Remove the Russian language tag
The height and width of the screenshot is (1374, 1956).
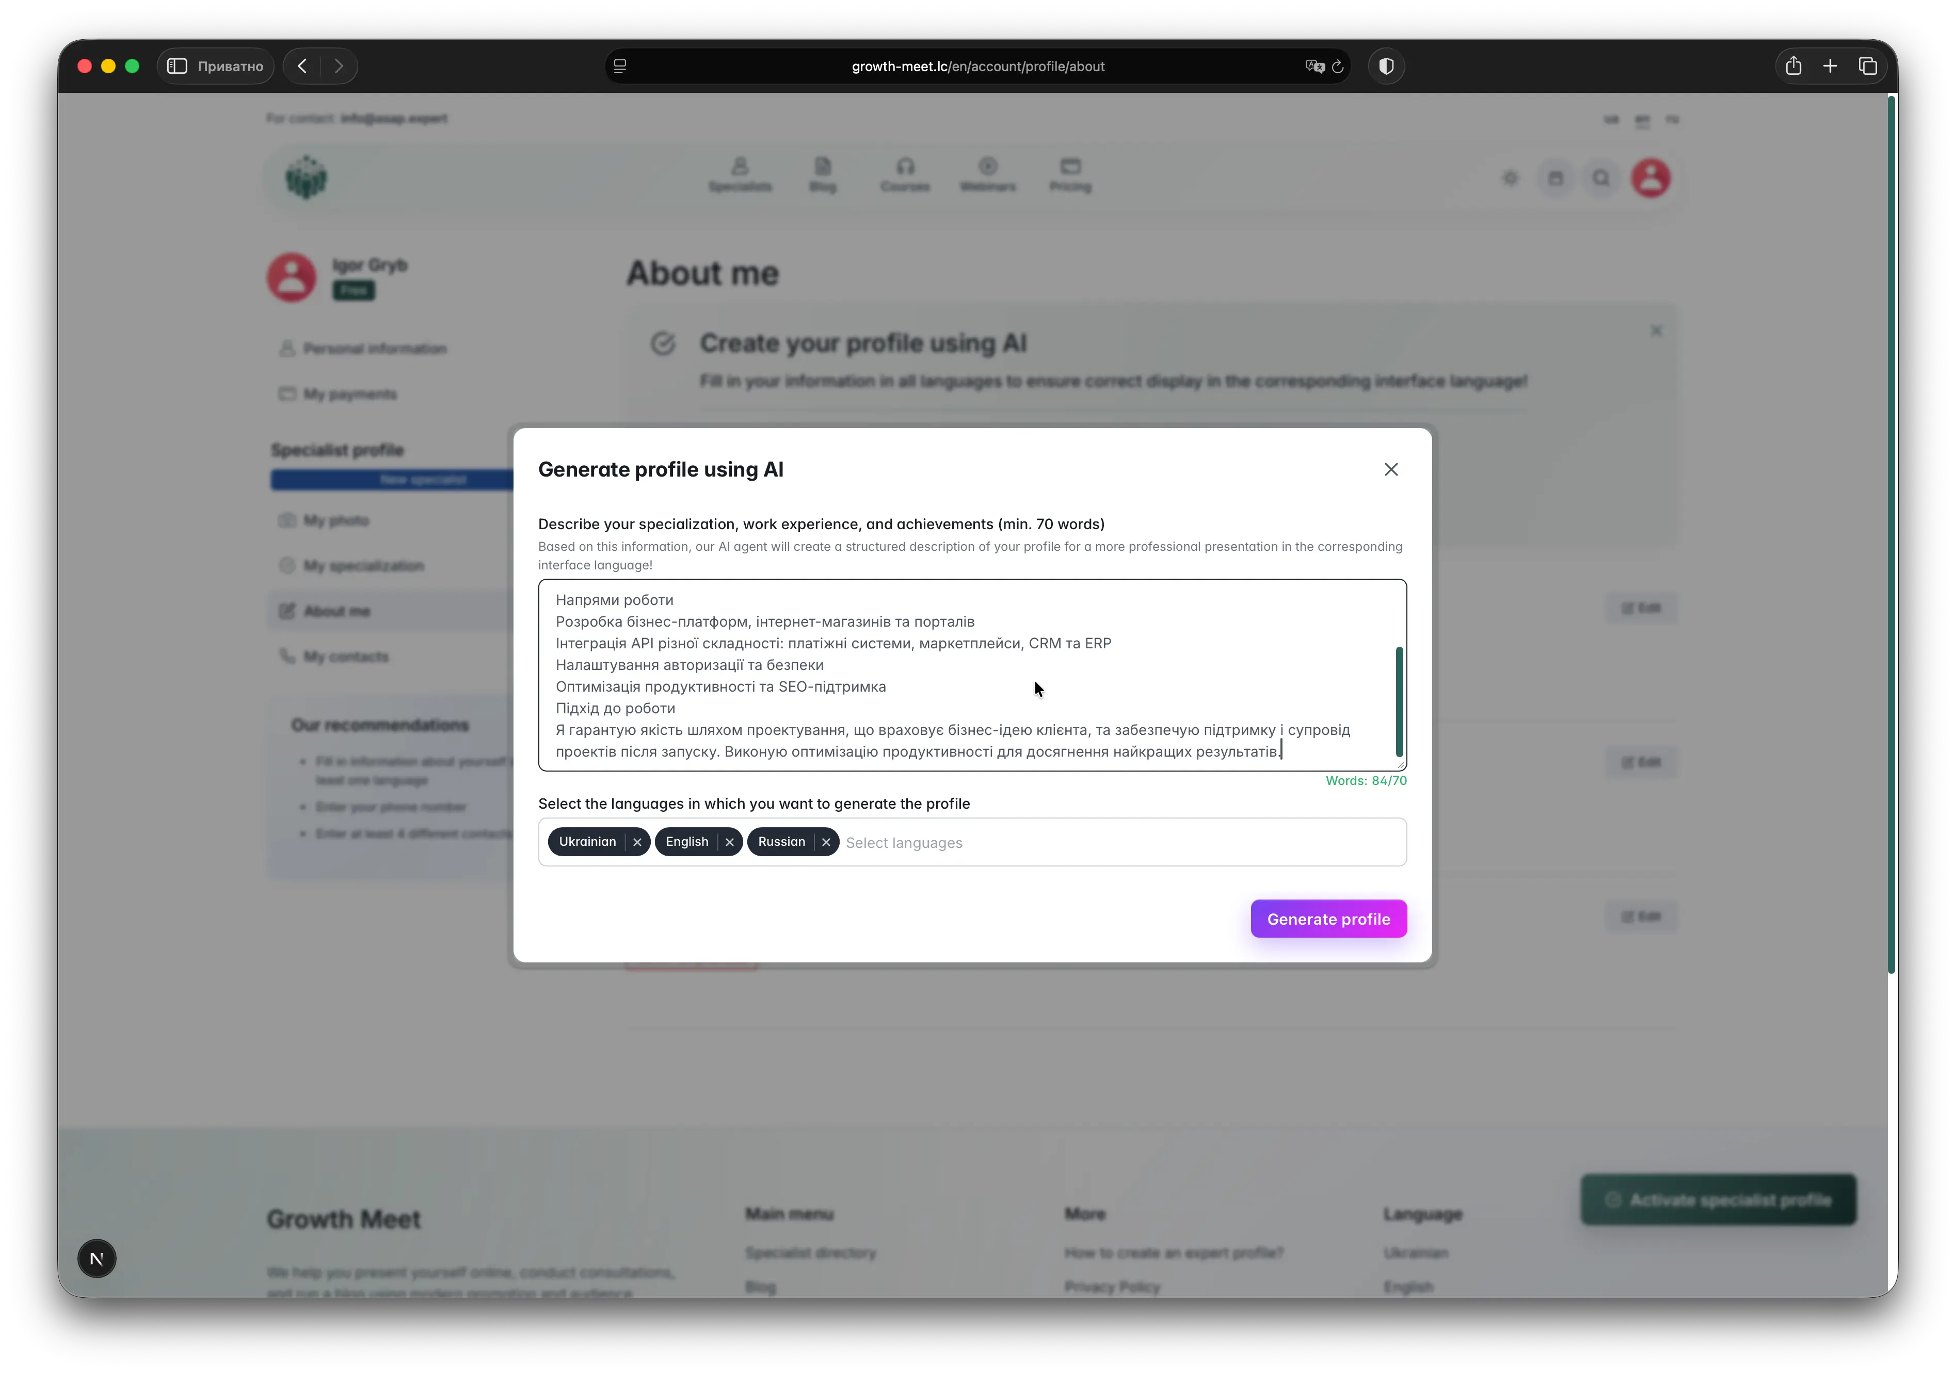(826, 842)
